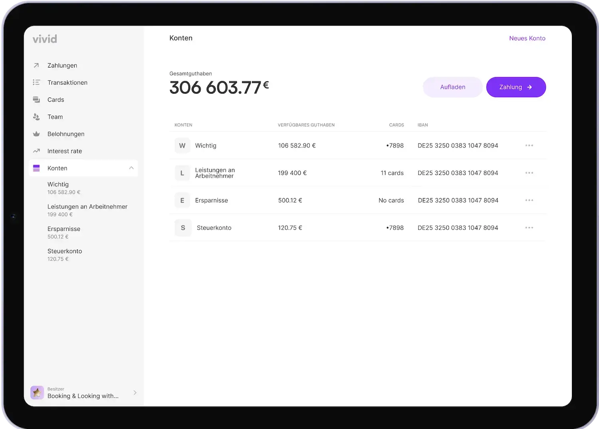Click the IBAN in Ersparnisse row

pos(458,201)
